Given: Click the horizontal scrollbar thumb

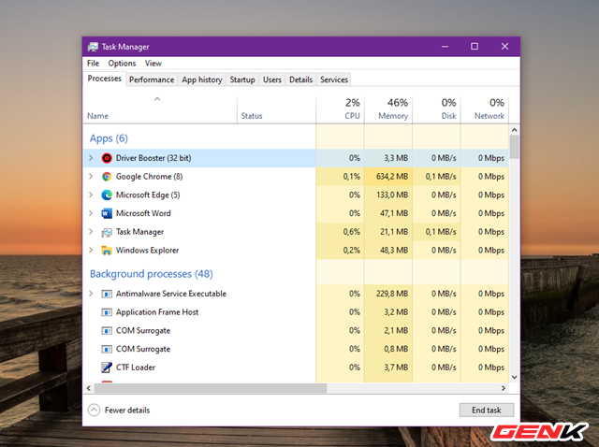Looking at the screenshot, I should tap(211, 388).
